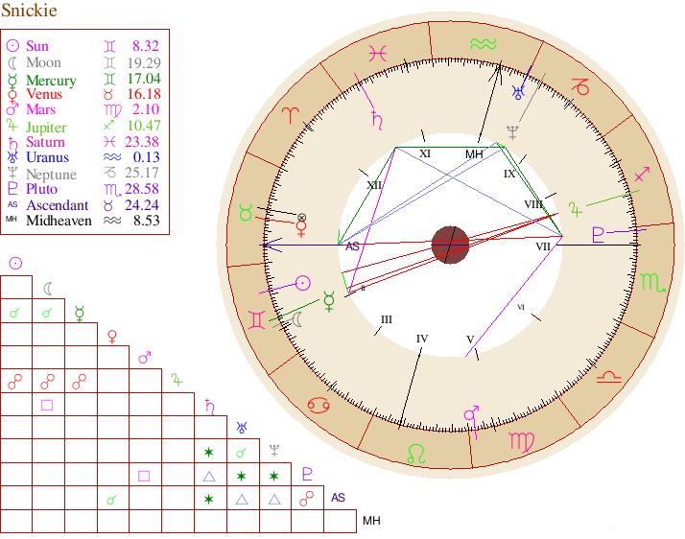Screen dimensions: 685x539
Task: Click the Libra sign on the zodiac ring
Action: (608, 377)
